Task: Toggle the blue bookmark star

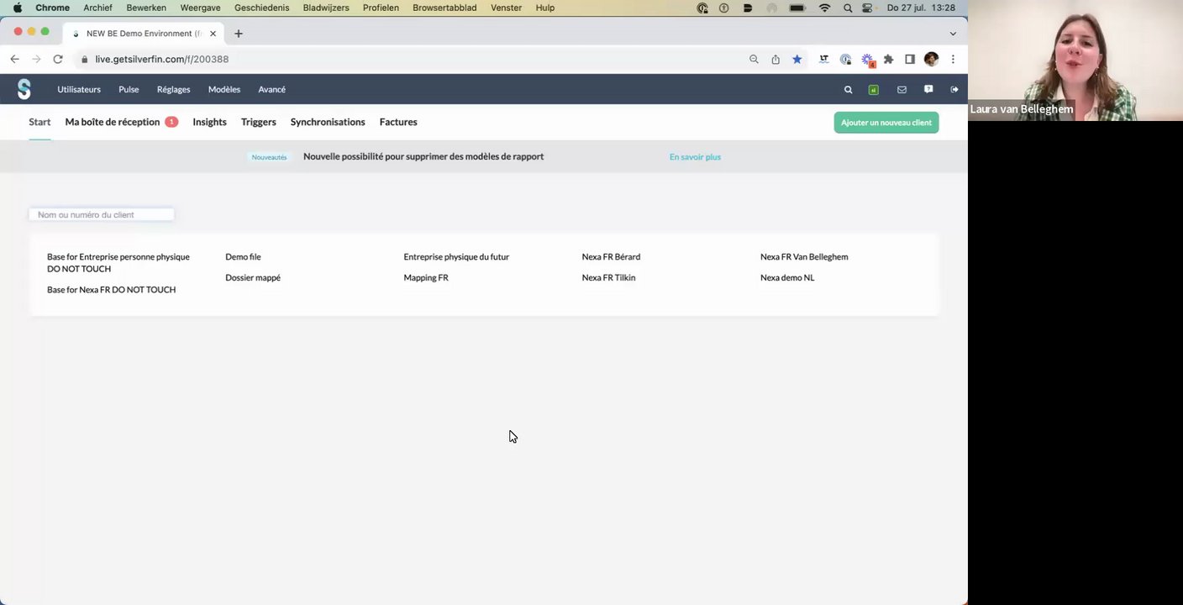Action: 797,59
